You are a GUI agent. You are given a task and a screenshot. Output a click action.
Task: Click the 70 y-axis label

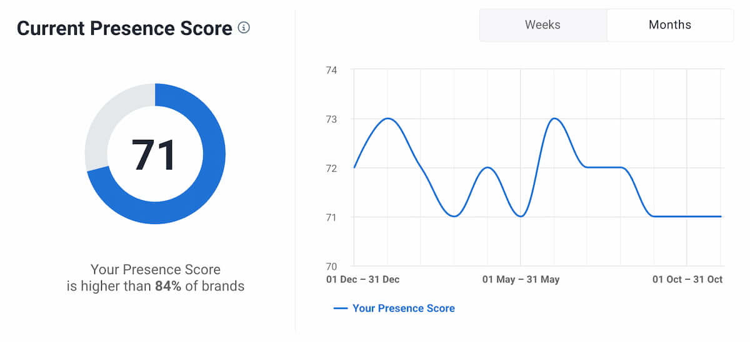coord(331,266)
